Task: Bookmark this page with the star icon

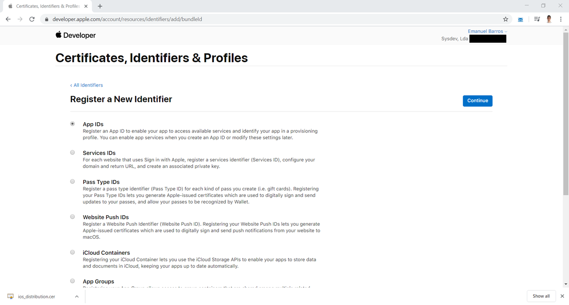Action: click(x=505, y=19)
